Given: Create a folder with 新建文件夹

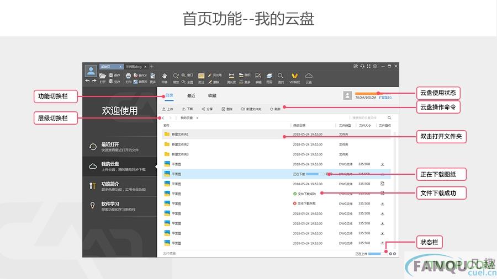Looking at the screenshot, I should 251,109.
